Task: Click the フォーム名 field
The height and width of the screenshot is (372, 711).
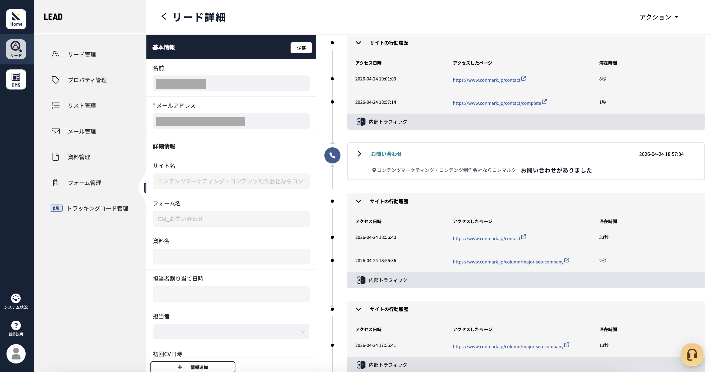Action: pos(231,219)
